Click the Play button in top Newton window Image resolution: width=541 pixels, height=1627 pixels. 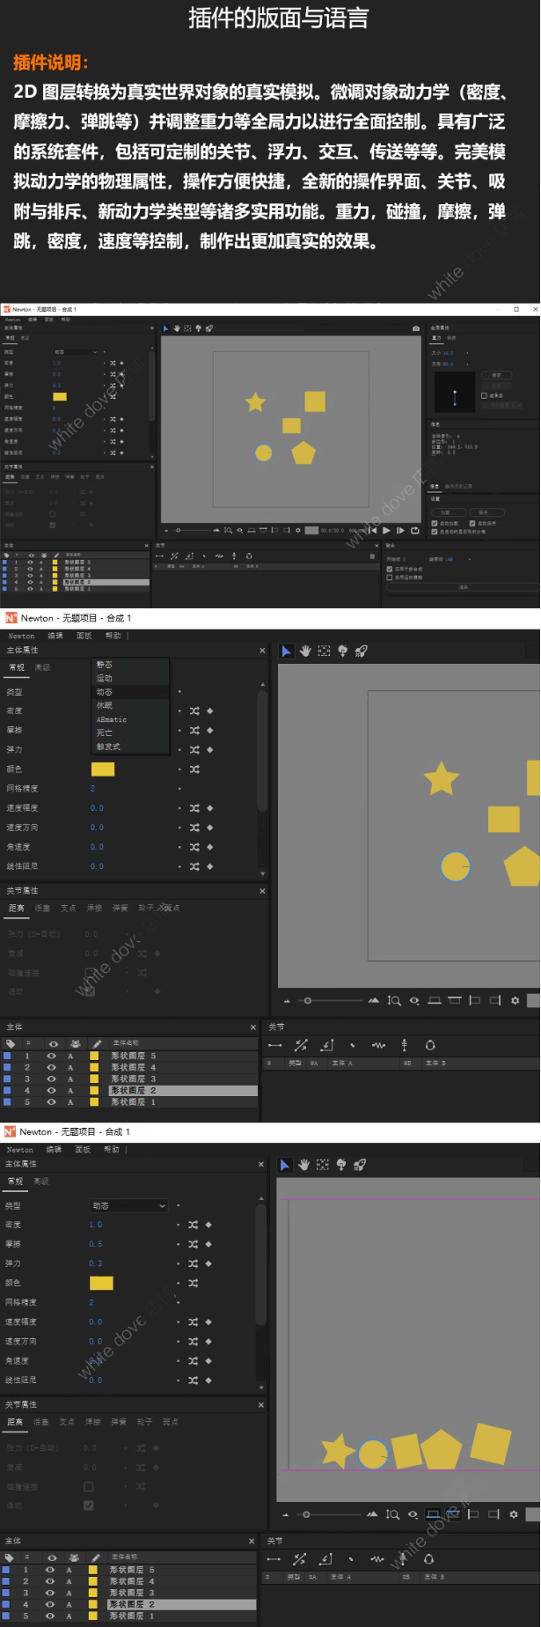[386, 530]
